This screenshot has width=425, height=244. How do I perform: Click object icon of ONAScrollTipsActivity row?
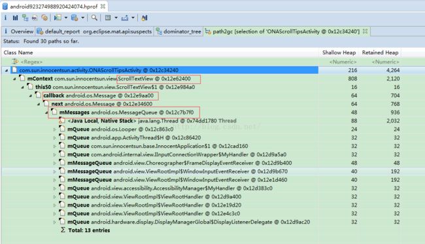pyautogui.click(x=14, y=70)
